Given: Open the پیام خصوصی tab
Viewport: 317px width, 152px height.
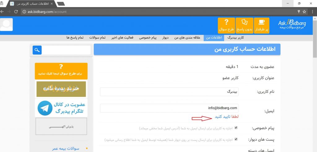Looking at the screenshot, I should [148, 38].
